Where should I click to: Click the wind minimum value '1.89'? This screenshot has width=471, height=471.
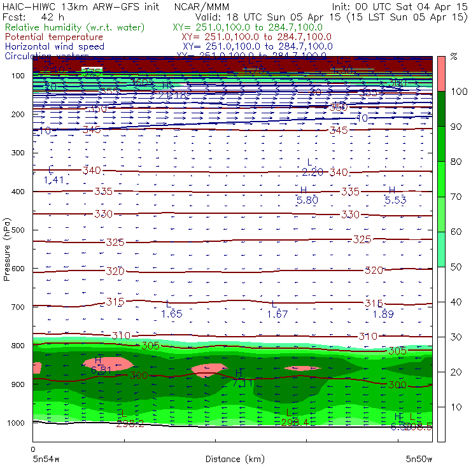pos(383,314)
